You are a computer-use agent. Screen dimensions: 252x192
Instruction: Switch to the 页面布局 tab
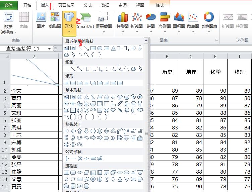pyautogui.click(x=66, y=5)
